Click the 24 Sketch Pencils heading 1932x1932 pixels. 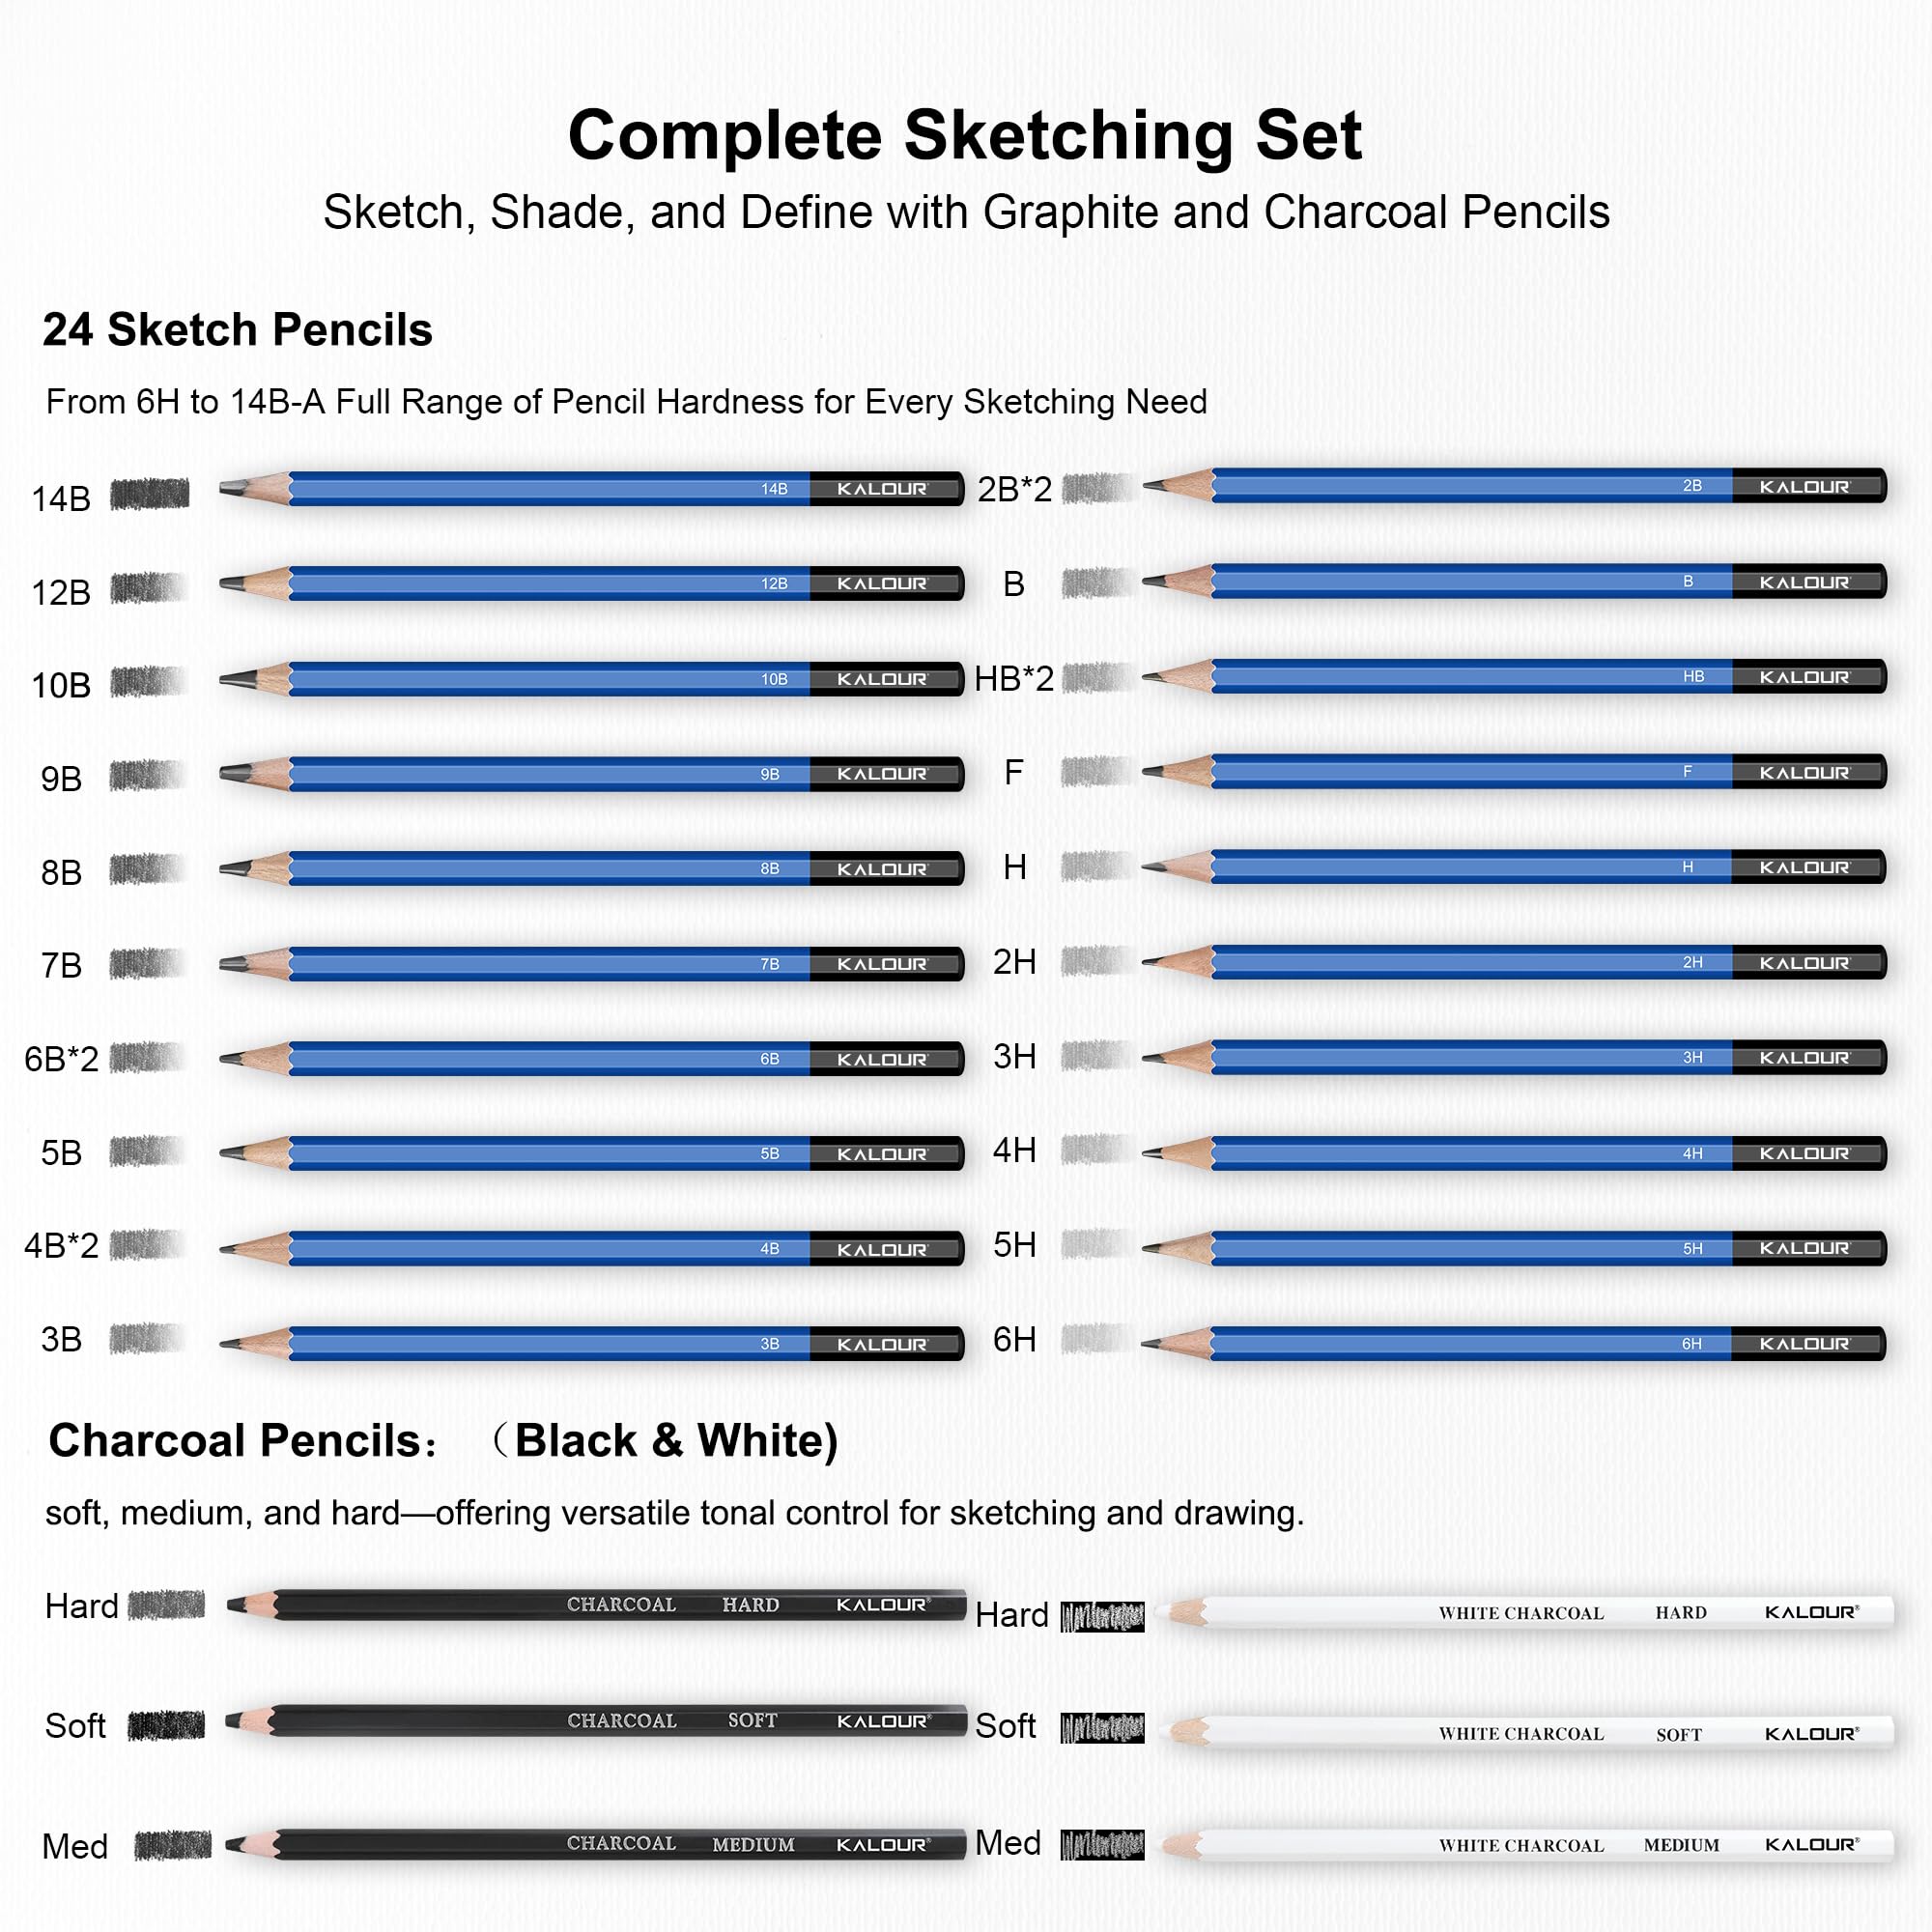pos(237,330)
